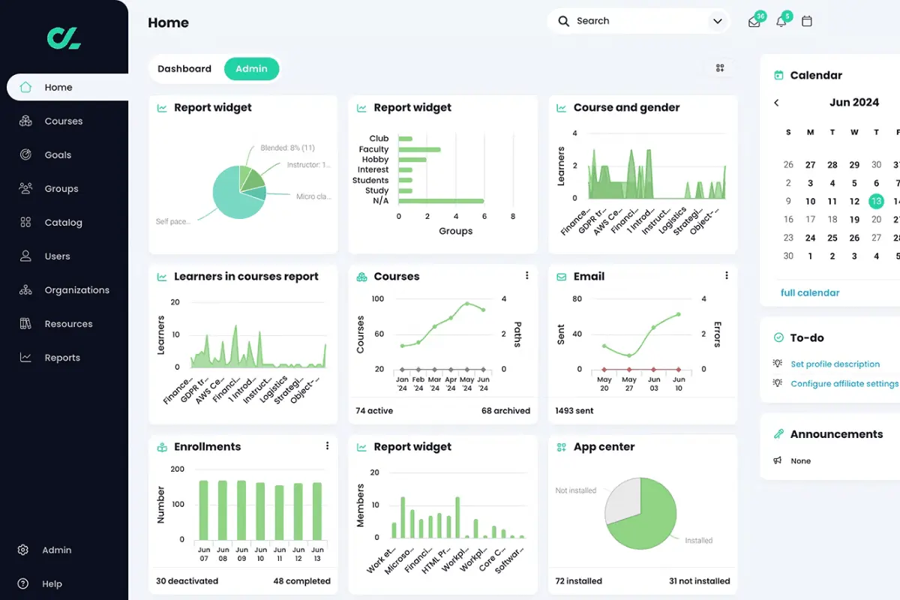Image resolution: width=900 pixels, height=600 pixels.
Task: Select Organizations in the sidebar menu
Action: (x=77, y=289)
